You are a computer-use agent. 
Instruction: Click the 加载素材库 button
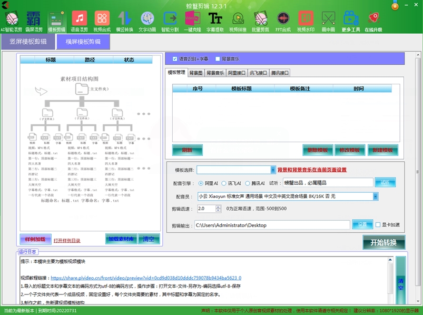121,239
